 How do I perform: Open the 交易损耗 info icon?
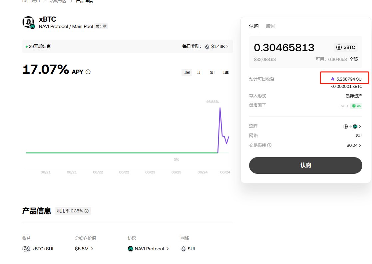click(x=269, y=145)
